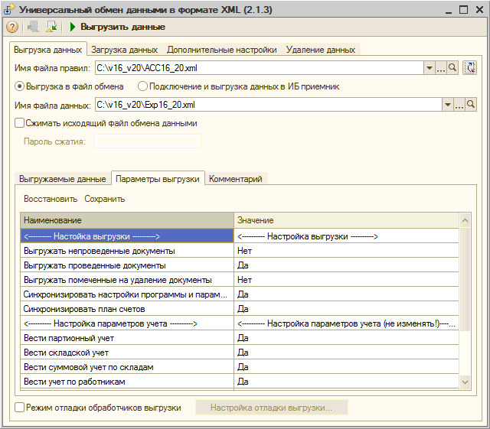The width and height of the screenshot is (490, 429).
Task: Click the Восстановить button
Action: click(51, 199)
